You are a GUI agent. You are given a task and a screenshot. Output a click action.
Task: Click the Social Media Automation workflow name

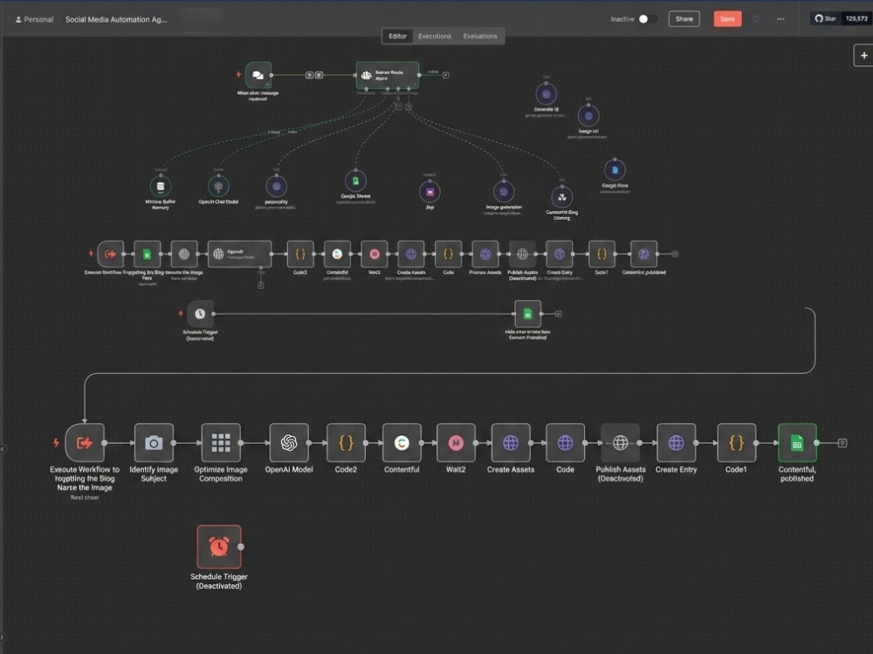tap(116, 19)
